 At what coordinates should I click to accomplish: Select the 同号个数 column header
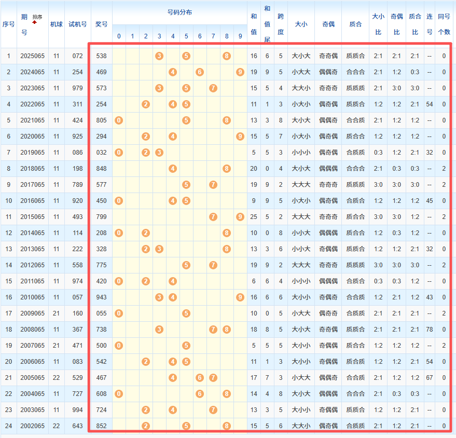(x=444, y=24)
